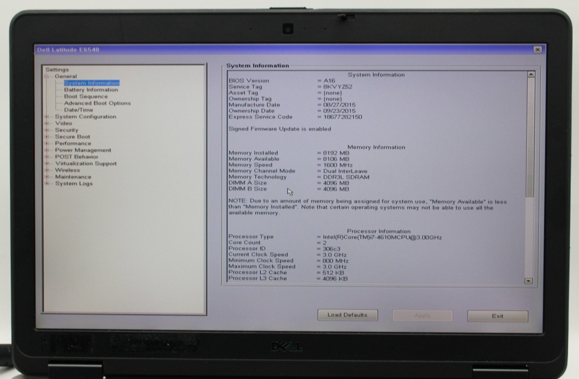Select the Wireless category
Screen dimensions: 579x379
(67, 170)
